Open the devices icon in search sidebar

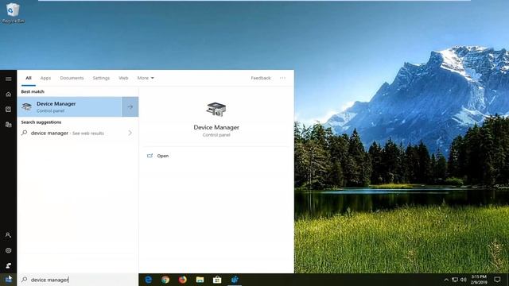tap(9, 125)
